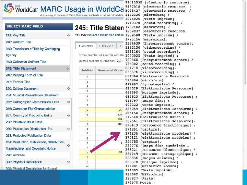Click SELECT MARC FIELD panel header
Screen dimensions: 247x185
(39, 26)
